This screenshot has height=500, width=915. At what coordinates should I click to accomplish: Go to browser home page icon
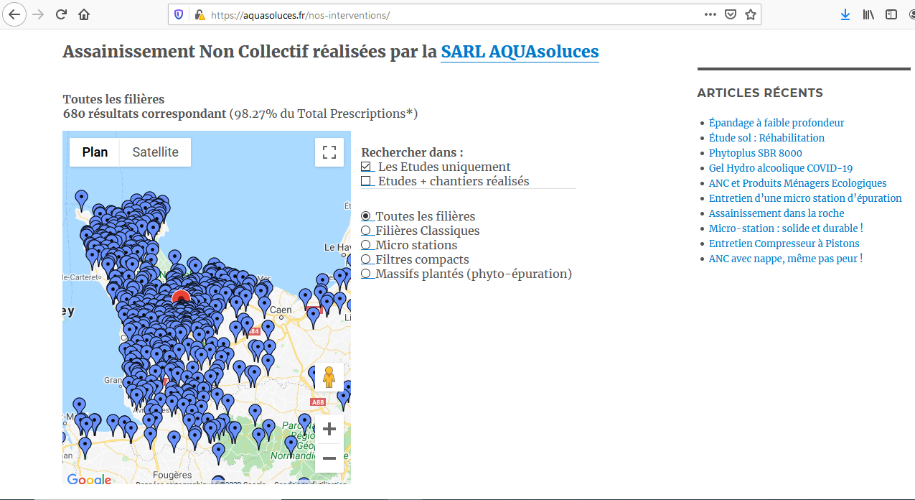point(84,14)
